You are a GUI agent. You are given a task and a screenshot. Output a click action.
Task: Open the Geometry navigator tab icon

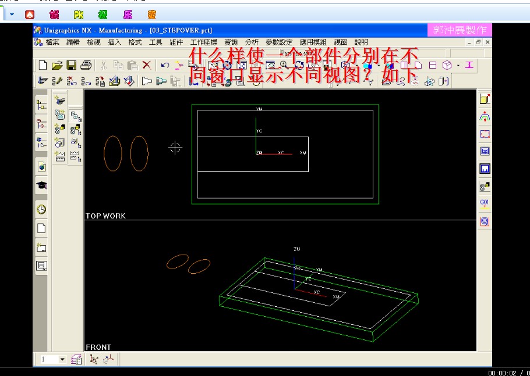41,142
